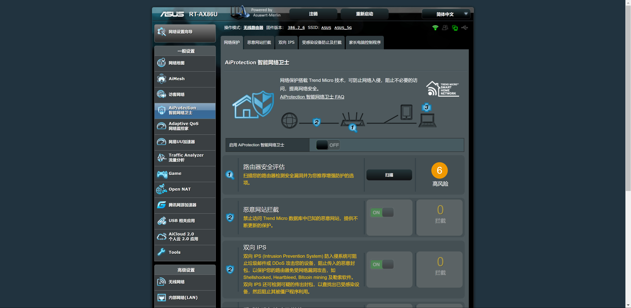Click the magnifier icon beside 路由器安全评估
This screenshot has width=631, height=308.
click(x=230, y=175)
